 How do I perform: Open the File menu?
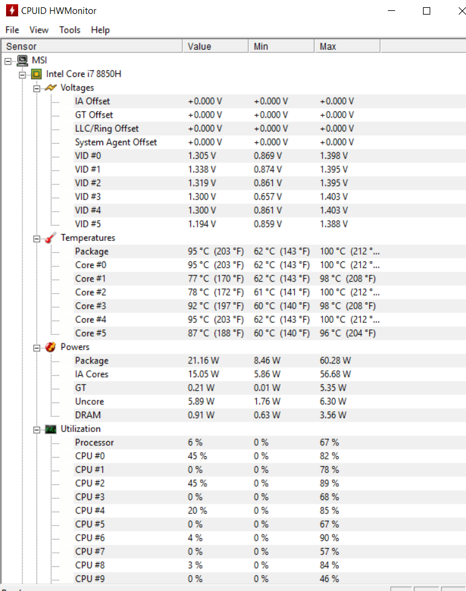[x=12, y=30]
